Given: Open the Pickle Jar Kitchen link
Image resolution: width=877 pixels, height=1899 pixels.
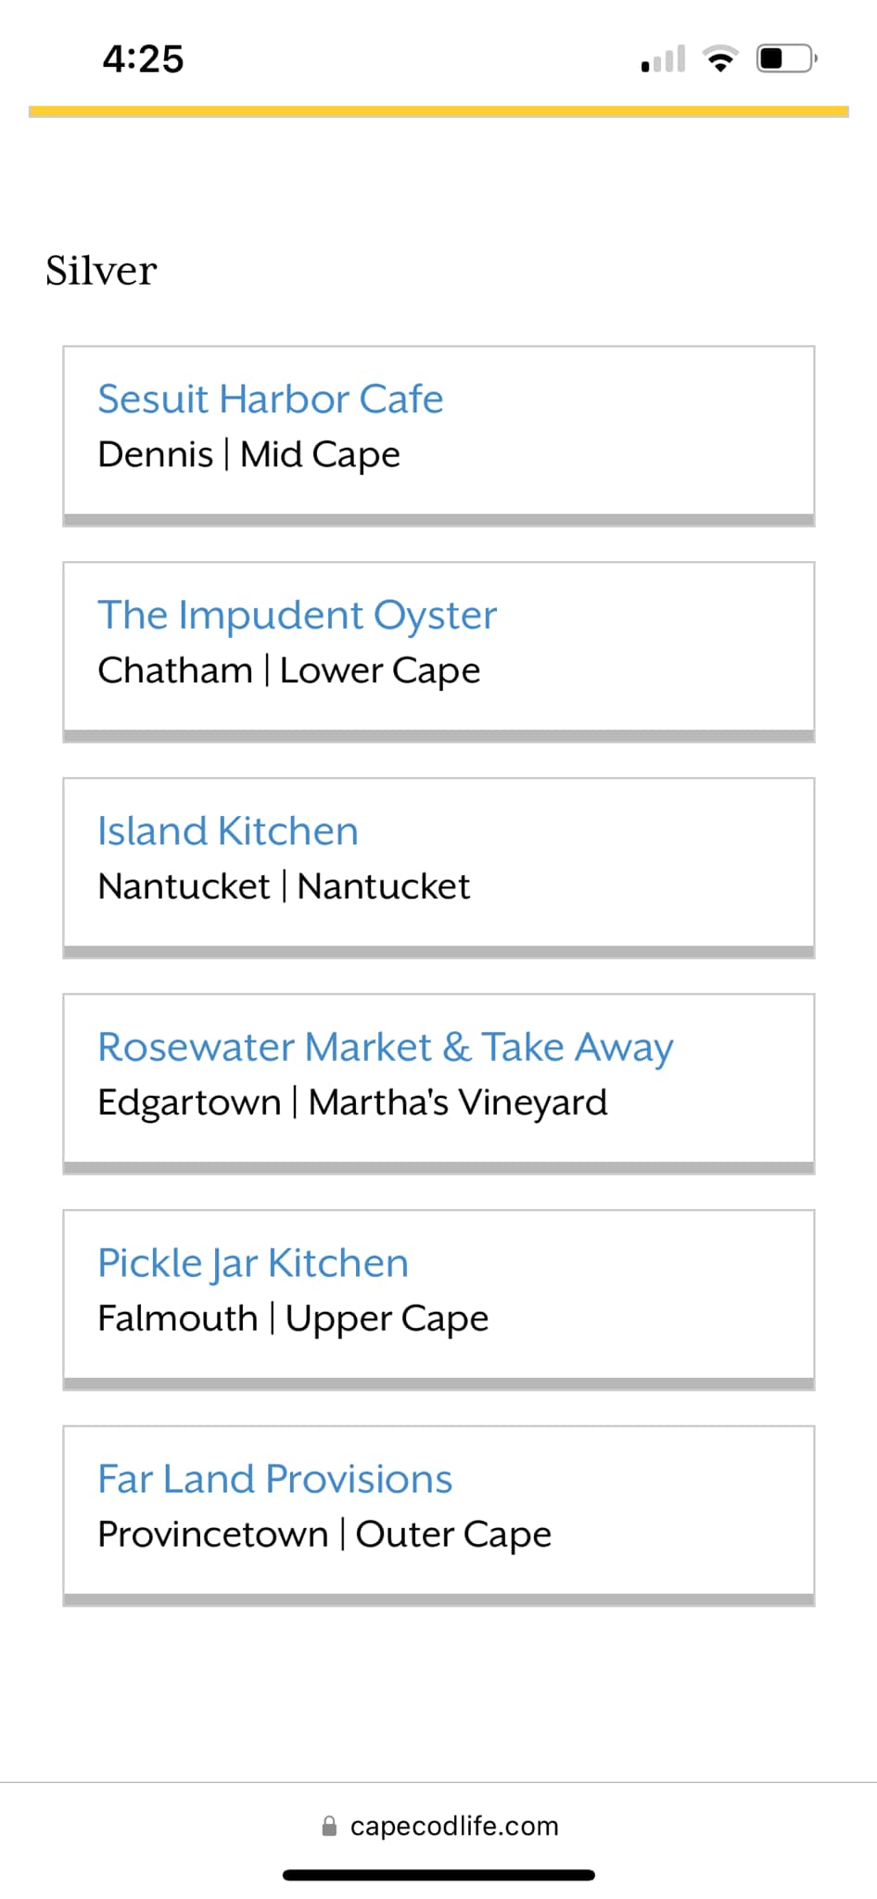Looking at the screenshot, I should coord(253,1264).
